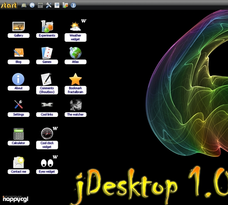Click the Contact me label
228x205 pixels.
pos(19,172)
